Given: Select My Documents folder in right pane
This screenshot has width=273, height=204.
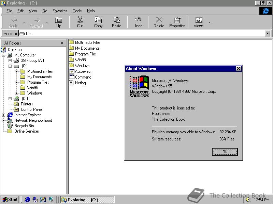Looking at the screenshot, I should 84,48.
